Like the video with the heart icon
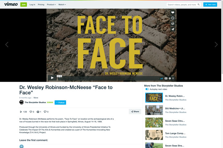Viewport: 223px width, 148px height. click(173, 12)
